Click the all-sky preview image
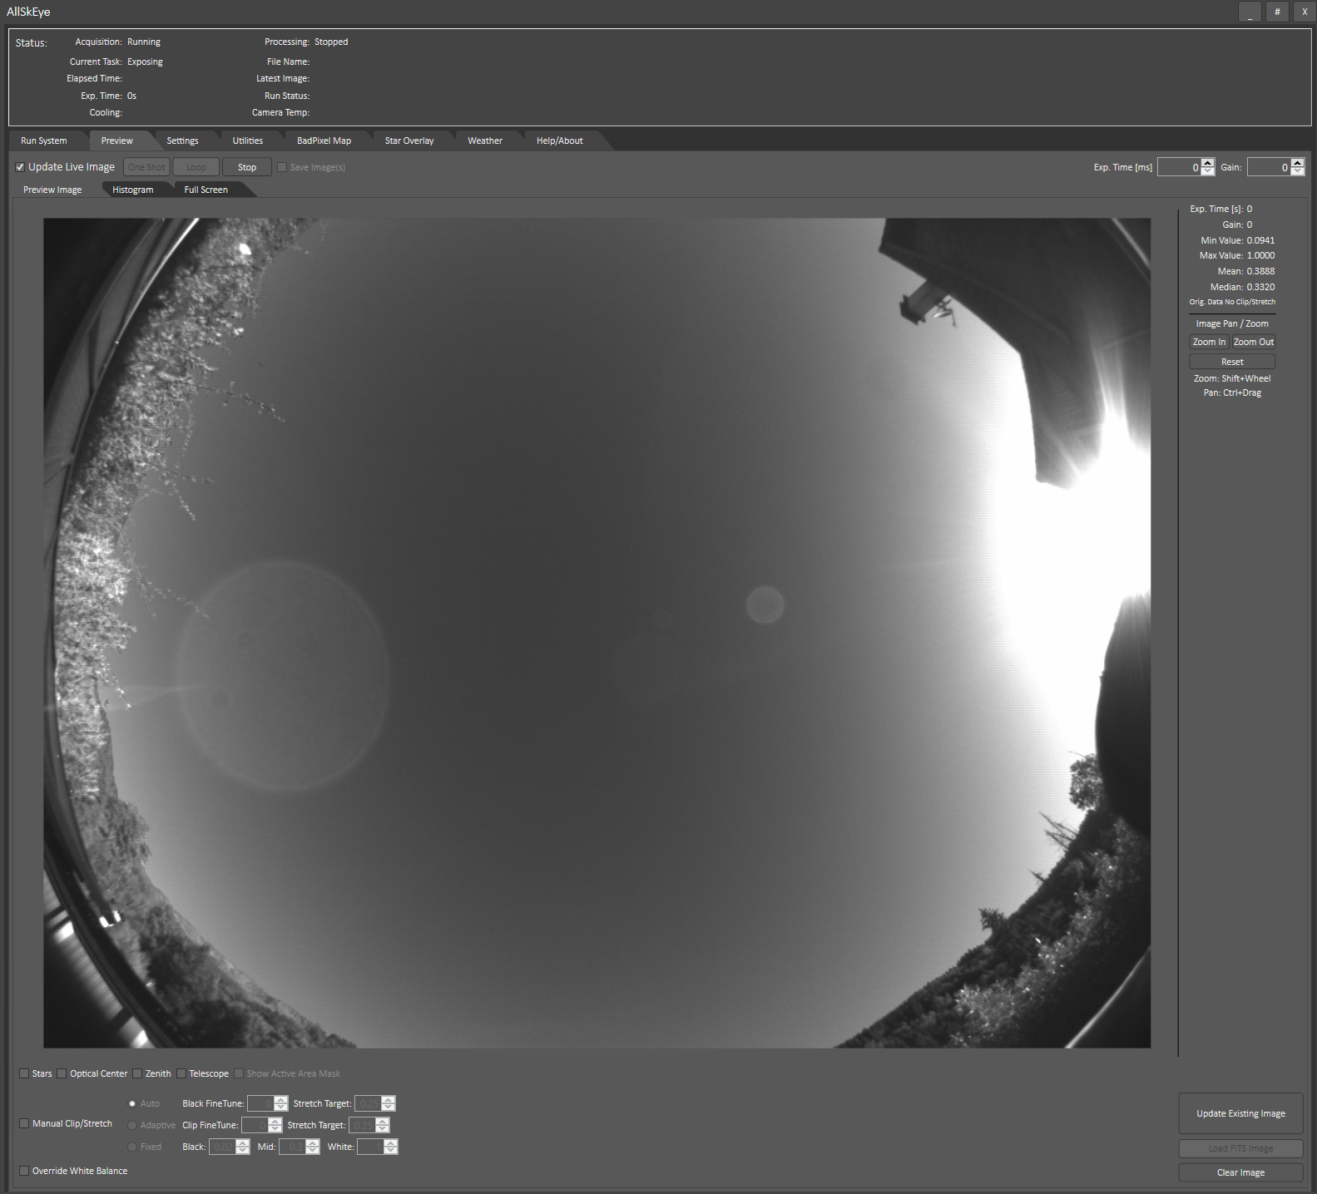 (597, 633)
